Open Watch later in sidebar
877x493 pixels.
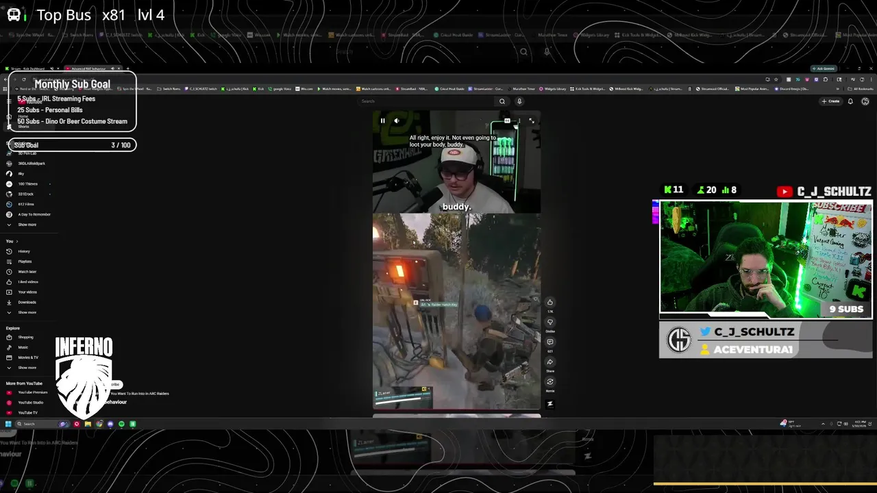[x=27, y=272]
